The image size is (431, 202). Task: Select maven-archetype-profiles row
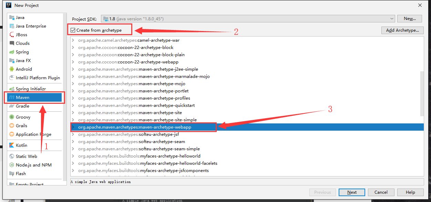click(x=245, y=98)
